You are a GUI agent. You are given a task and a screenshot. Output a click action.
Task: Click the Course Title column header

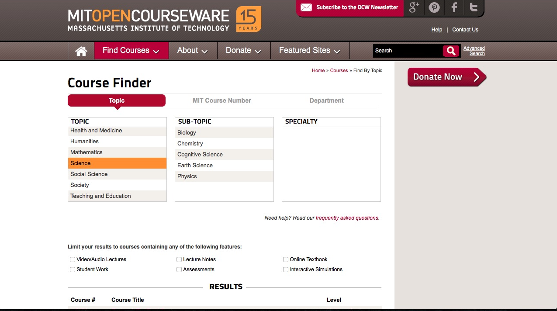pos(128,300)
